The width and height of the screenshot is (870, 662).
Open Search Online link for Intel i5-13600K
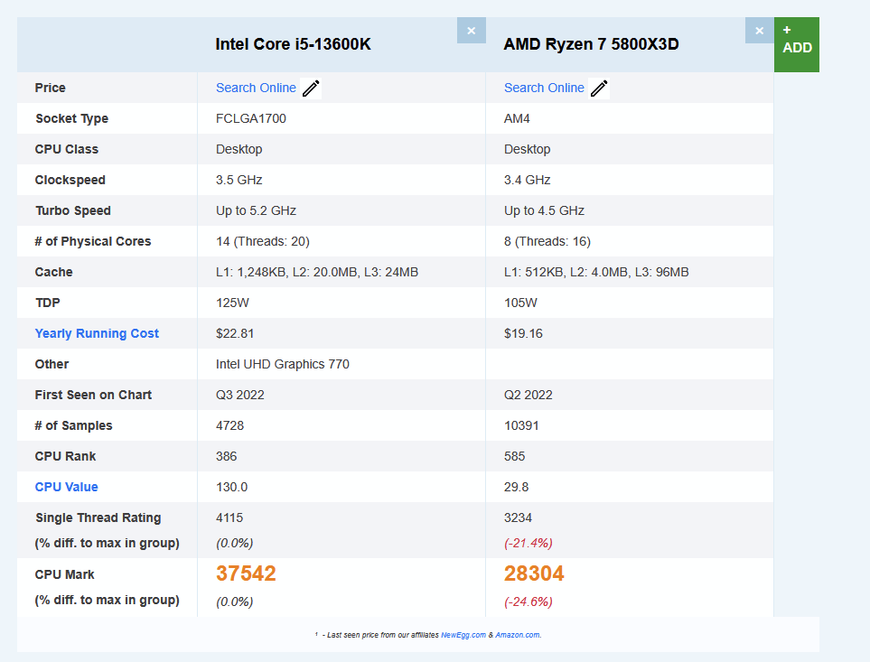pyautogui.click(x=256, y=88)
